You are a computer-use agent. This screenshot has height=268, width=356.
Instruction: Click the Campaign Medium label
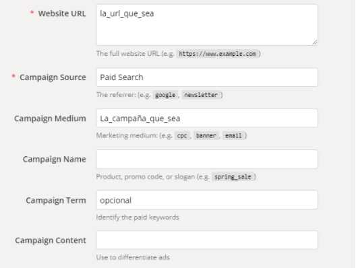pyautogui.click(x=50, y=119)
